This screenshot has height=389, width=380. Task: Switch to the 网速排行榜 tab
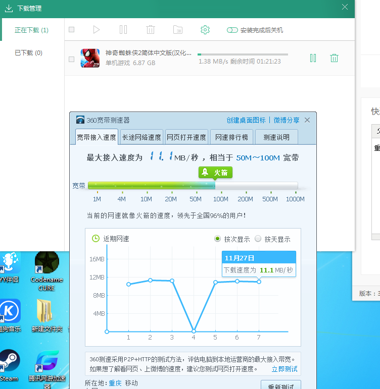click(231, 137)
